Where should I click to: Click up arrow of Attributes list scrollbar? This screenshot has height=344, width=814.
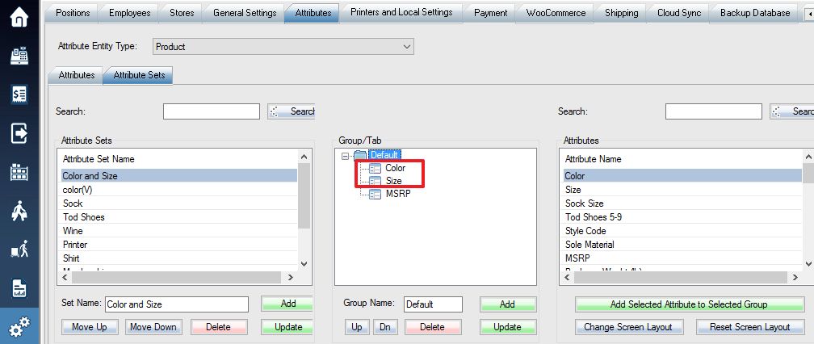tap(808, 156)
